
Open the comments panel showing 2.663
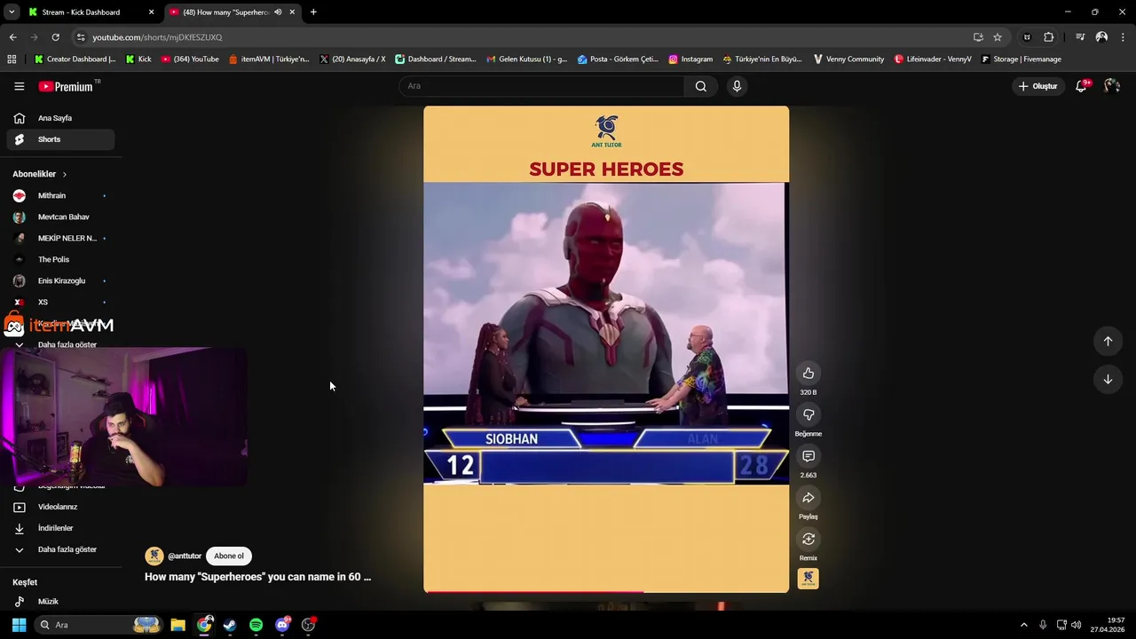[809, 456]
